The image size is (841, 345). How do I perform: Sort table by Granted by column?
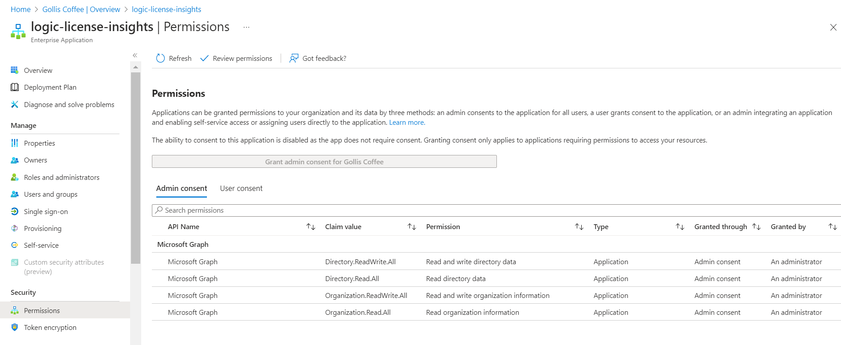833,227
